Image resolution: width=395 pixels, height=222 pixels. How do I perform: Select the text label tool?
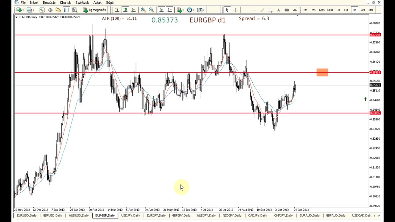[x=286, y=10]
